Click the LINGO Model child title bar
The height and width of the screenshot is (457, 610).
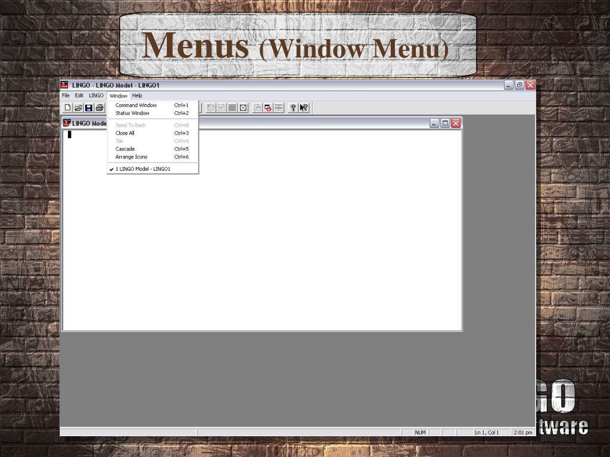tap(262, 123)
